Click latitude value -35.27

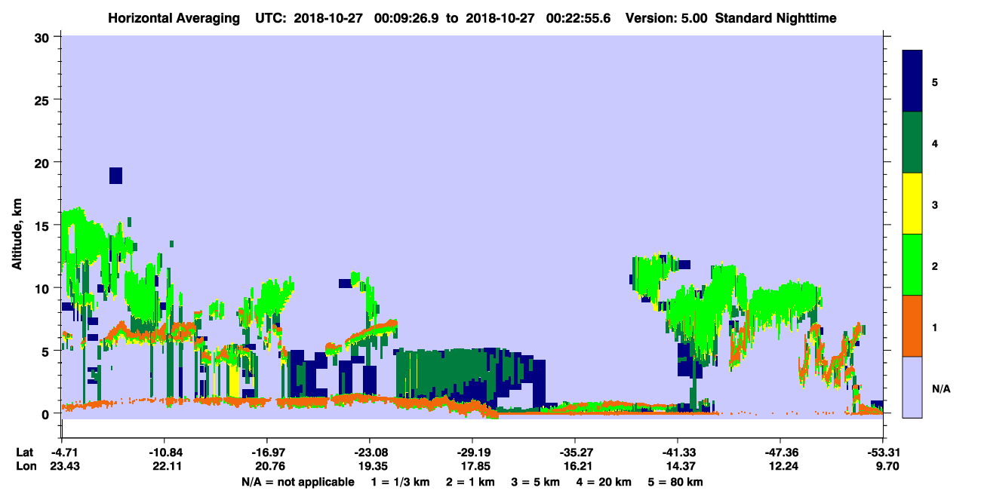click(x=575, y=452)
